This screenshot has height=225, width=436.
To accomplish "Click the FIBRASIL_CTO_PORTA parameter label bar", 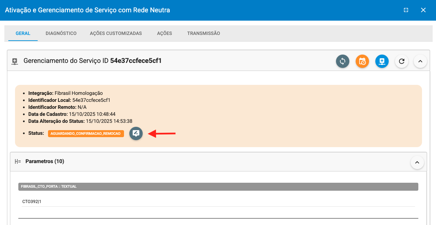I will coord(218,186).
